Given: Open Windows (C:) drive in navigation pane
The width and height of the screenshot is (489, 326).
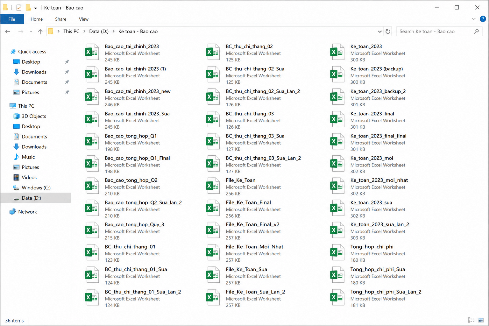Looking at the screenshot, I should click(x=36, y=188).
